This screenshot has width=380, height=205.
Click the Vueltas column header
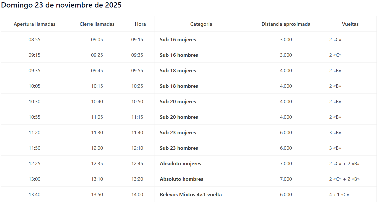(x=350, y=24)
